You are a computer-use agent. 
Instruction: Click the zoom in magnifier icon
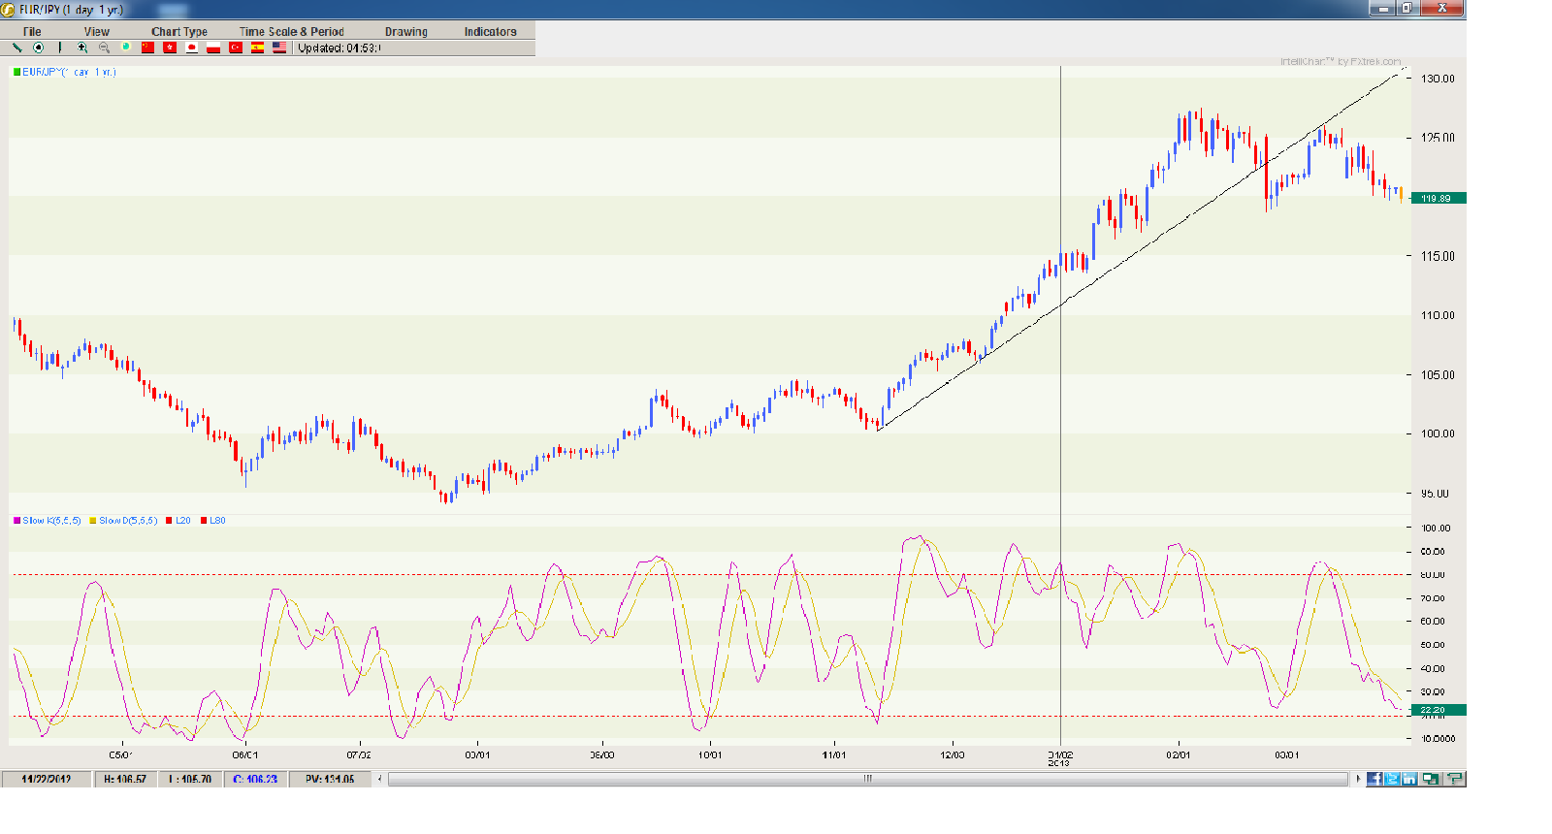click(x=82, y=48)
